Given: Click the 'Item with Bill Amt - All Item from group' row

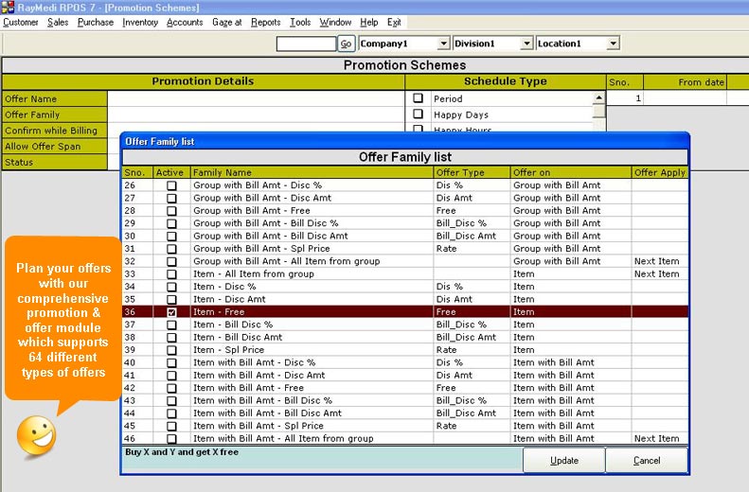Looking at the screenshot, I should [405, 439].
